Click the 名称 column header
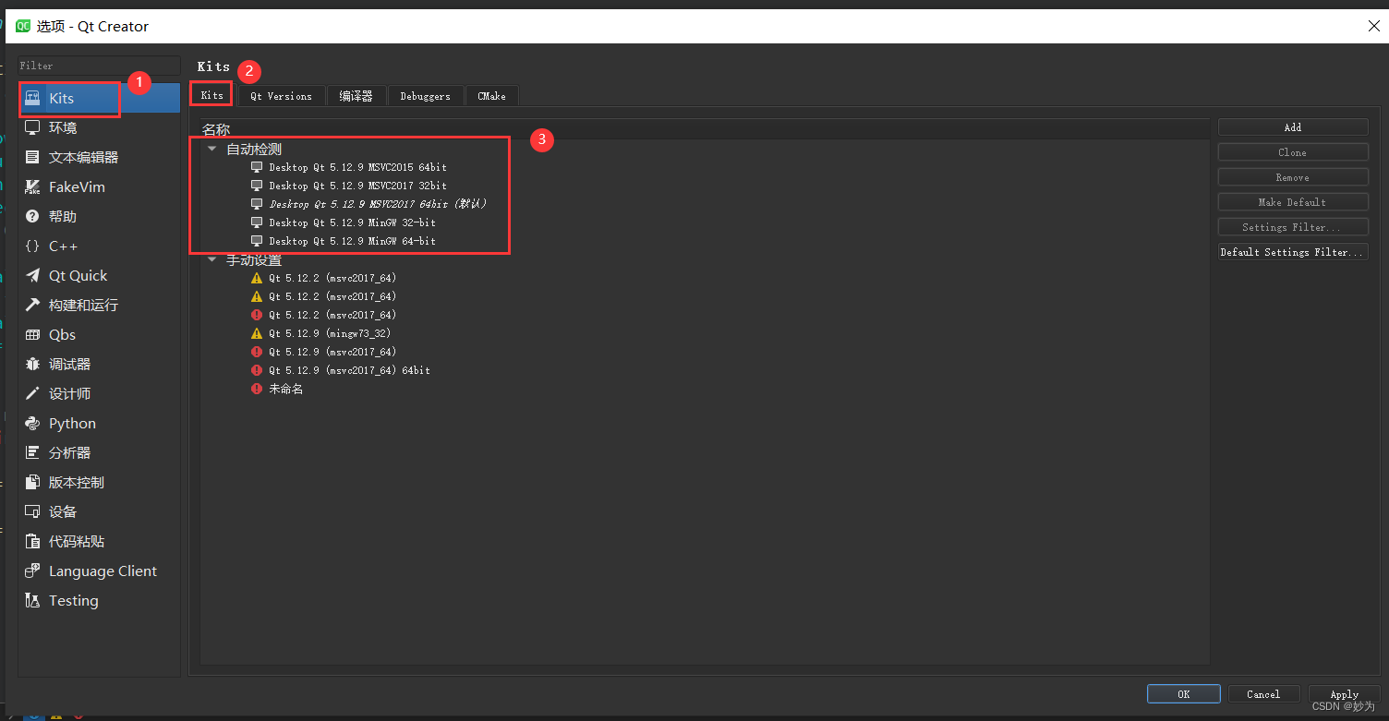The height and width of the screenshot is (721, 1389). tap(704, 128)
